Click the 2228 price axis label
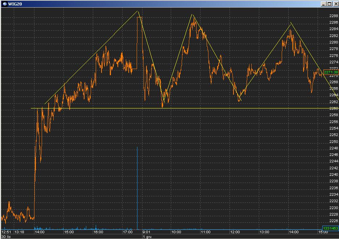Screen dimensions: 339x239 pos(333,214)
